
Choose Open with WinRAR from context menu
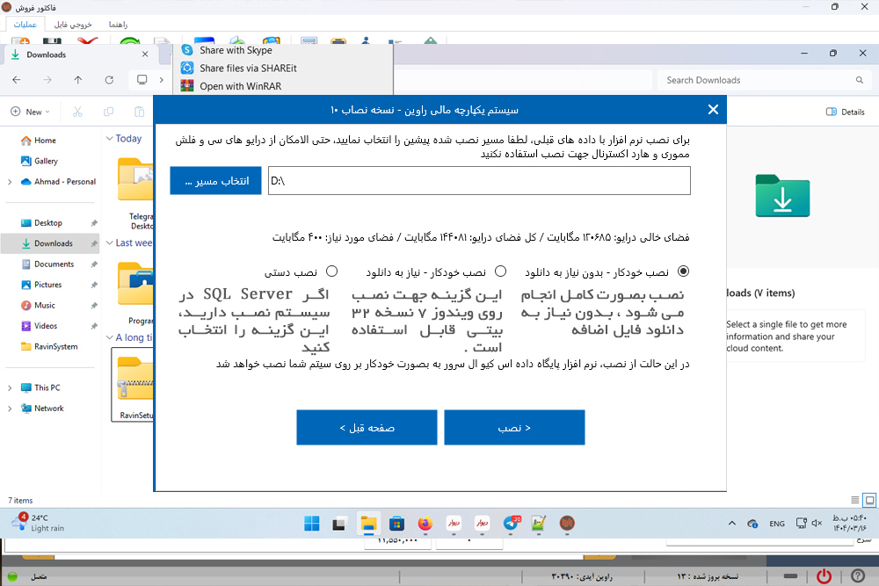point(235,86)
